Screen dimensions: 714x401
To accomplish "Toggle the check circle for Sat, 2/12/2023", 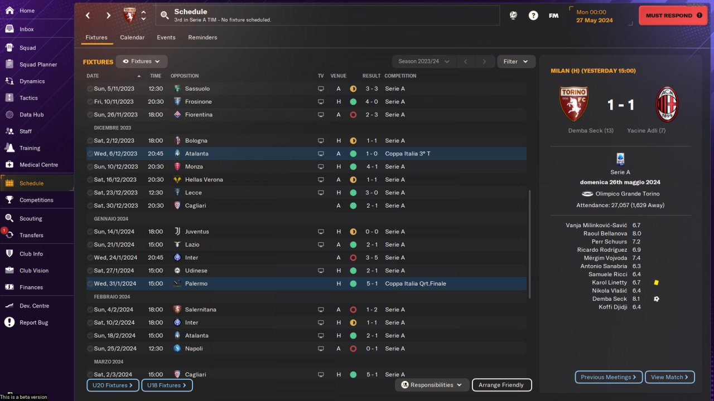I will click(x=90, y=140).
